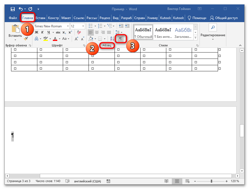Click the Вставить paste button
Viewport: 249px width, 189px height.
pos(15,31)
